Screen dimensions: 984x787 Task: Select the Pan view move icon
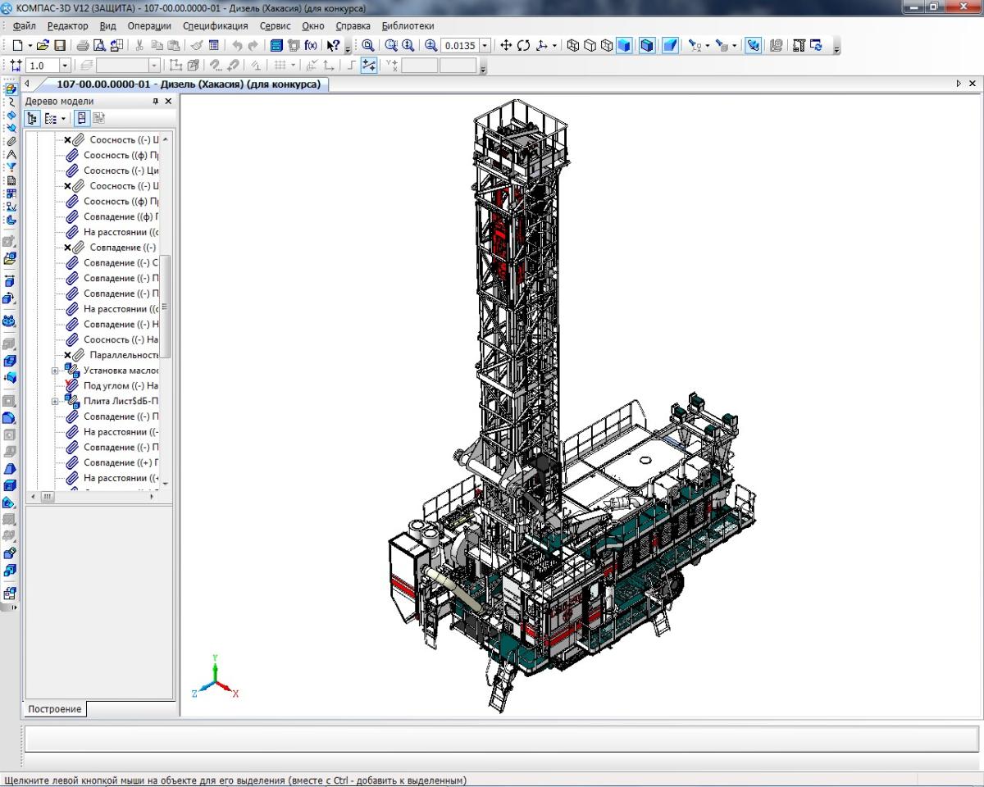coord(506,46)
